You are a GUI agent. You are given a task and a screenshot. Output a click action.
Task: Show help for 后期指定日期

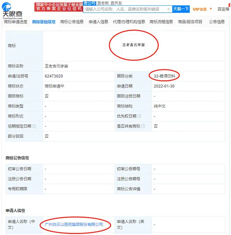pyautogui.click(x=34, y=126)
